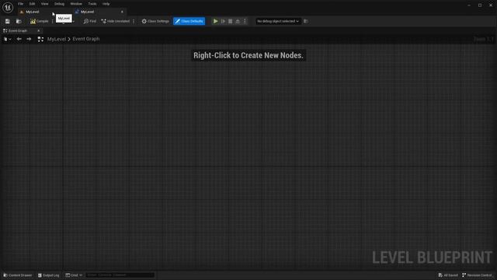
Task: Open the Edit menu
Action: (32, 4)
